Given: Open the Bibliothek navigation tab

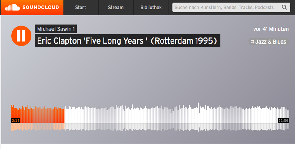Looking at the screenshot, I should 151,8.
